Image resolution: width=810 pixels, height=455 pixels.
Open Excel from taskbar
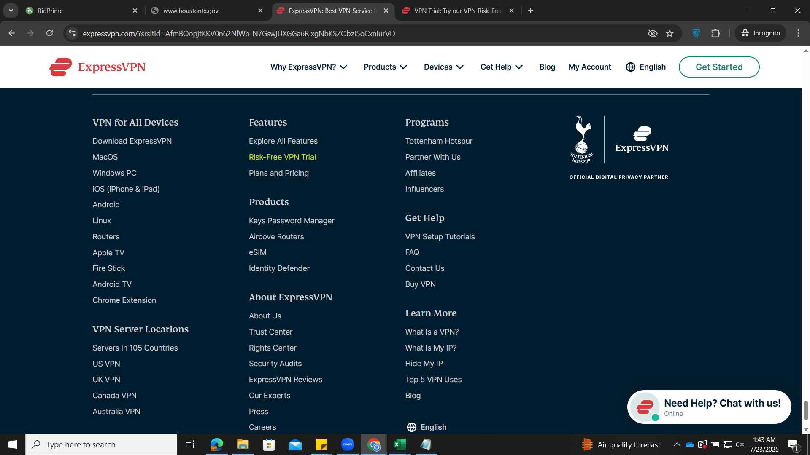click(x=400, y=444)
